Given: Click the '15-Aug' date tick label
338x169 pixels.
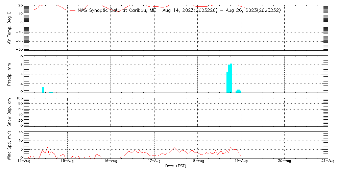Looking at the screenshot, I should pyautogui.click(x=68, y=162).
